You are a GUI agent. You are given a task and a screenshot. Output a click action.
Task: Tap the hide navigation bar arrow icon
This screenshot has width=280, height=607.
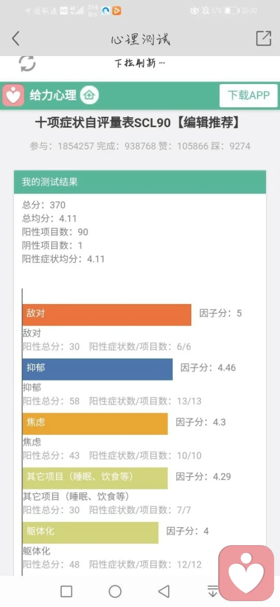[x=213, y=591]
